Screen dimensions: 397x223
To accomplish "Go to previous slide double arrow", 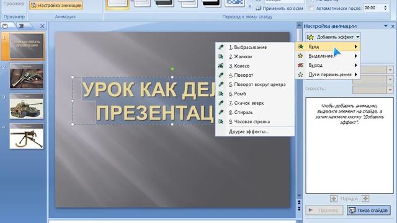I will pos(299,203).
